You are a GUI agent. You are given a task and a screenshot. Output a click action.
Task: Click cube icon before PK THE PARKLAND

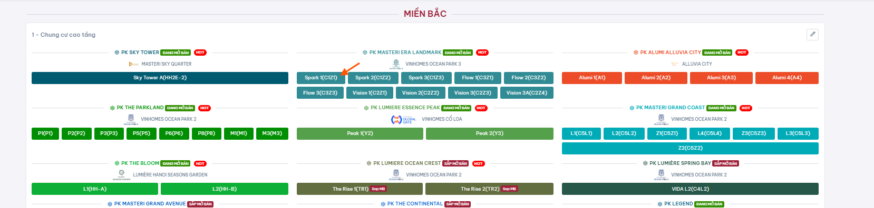coord(112,108)
